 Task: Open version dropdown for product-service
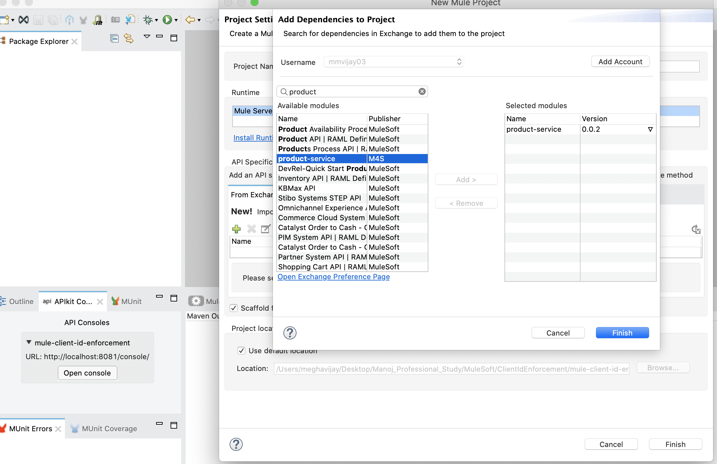tap(650, 129)
